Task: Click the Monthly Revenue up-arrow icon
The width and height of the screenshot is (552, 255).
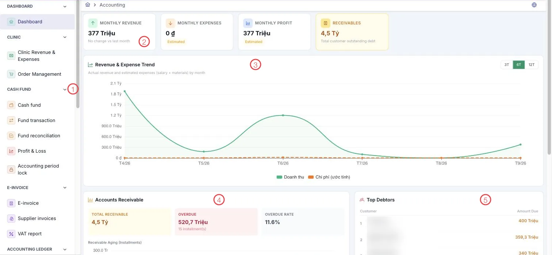Action: tap(93, 23)
